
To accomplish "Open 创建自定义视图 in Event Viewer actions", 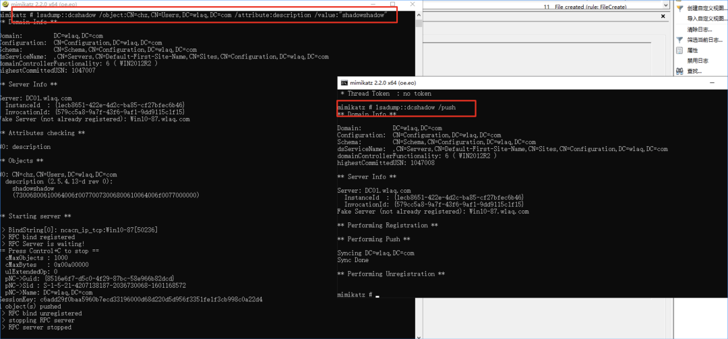I will pyautogui.click(x=706, y=8).
